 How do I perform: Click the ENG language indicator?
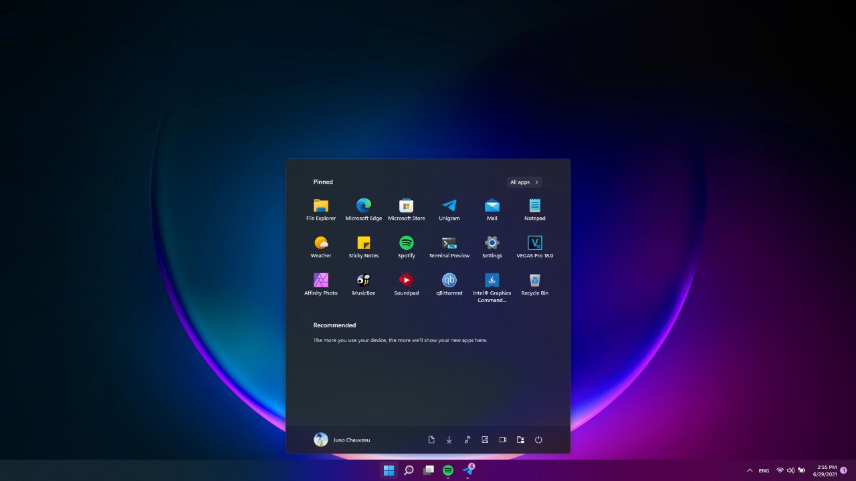coord(764,470)
